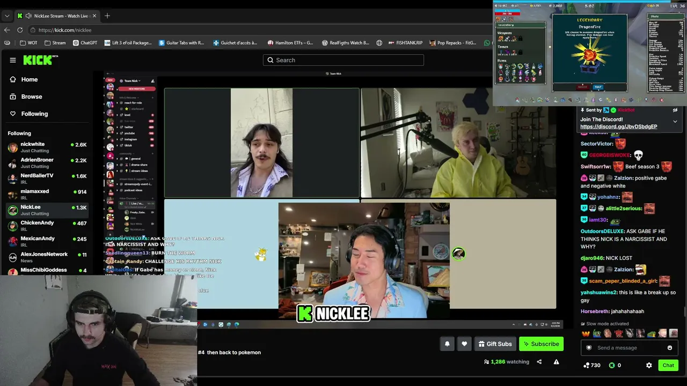Share the stream via share icon
This screenshot has width=687, height=386.
[539, 362]
